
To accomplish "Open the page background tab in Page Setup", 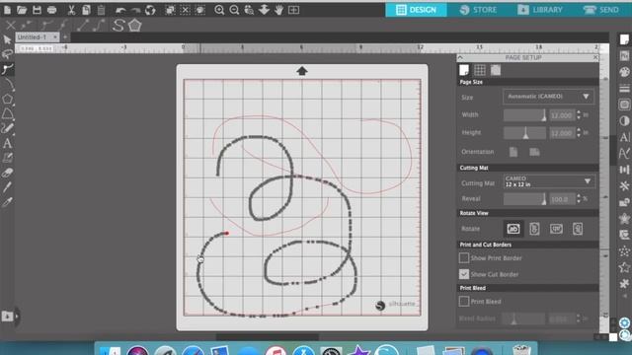I will (496, 70).
